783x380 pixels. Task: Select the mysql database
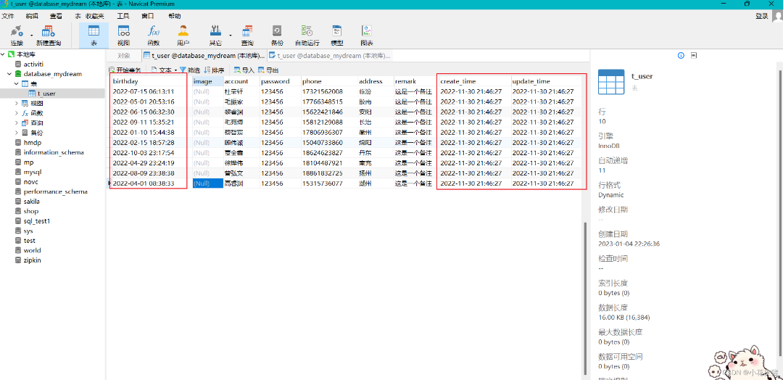[32, 172]
